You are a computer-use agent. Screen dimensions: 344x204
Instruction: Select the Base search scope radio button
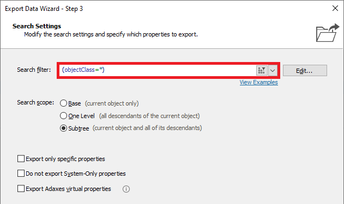tap(63, 103)
